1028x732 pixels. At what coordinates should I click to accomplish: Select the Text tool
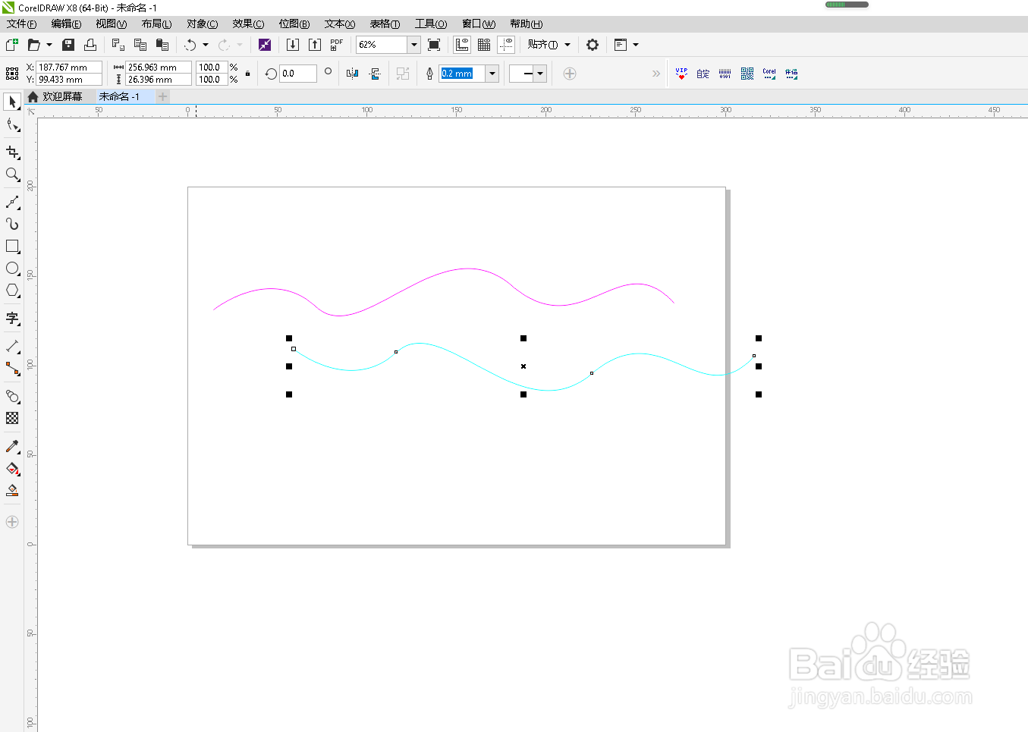[12, 319]
